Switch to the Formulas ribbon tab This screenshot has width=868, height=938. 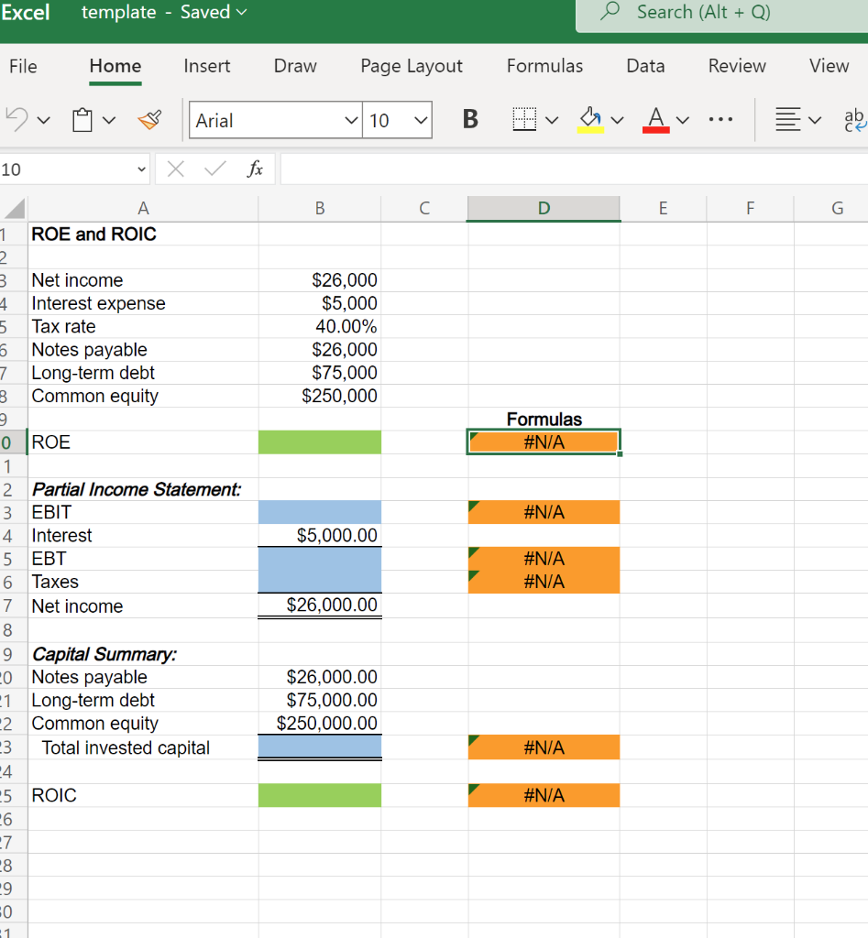coord(544,66)
